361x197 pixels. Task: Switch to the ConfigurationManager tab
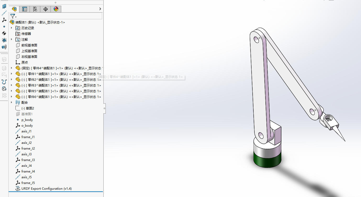pyautogui.click(x=35, y=9)
